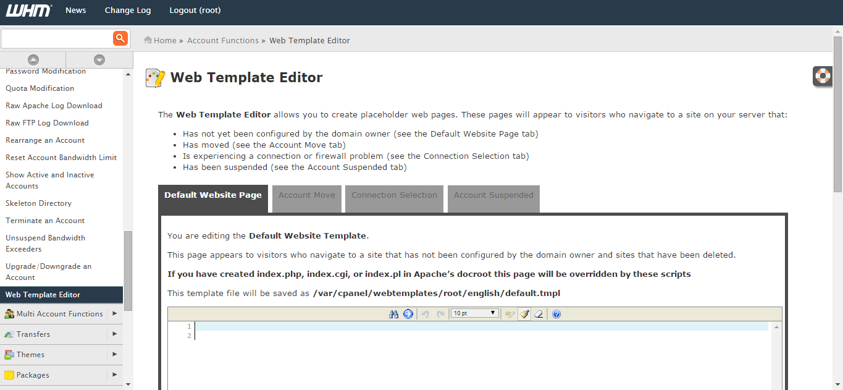Image resolution: width=843 pixels, height=390 pixels.
Task: Click the sidebar collapse-all up arrow
Action: (x=33, y=60)
